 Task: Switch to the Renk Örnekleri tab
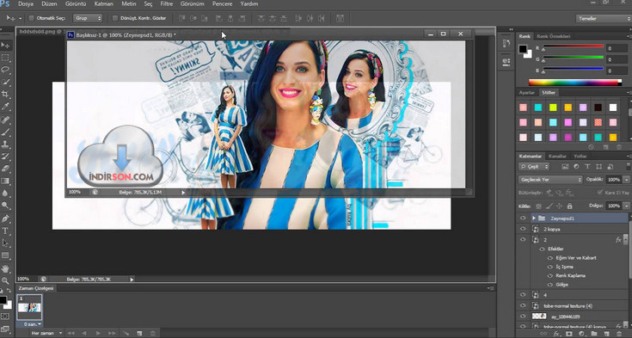[554, 36]
